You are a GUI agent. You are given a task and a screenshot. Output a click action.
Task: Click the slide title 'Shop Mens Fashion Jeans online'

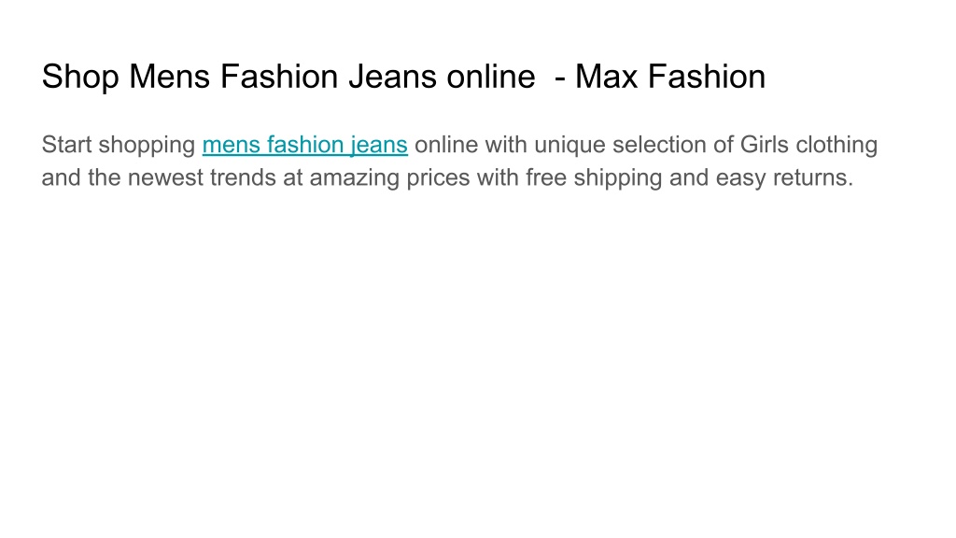288,77
